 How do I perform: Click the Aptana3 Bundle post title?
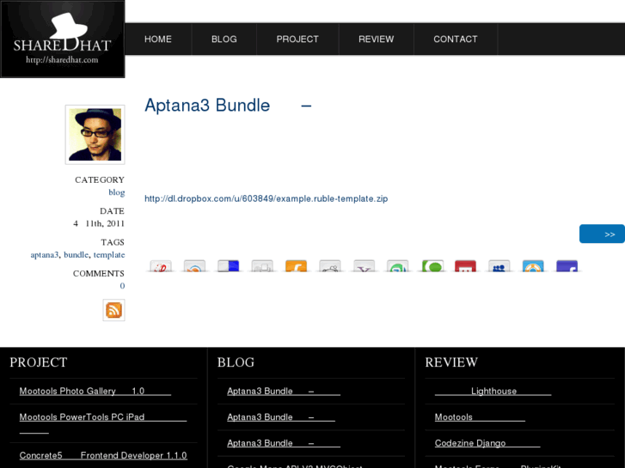(228, 106)
